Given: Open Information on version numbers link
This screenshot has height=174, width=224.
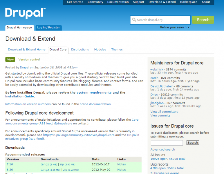Looking at the screenshot, I should coord(28,104).
